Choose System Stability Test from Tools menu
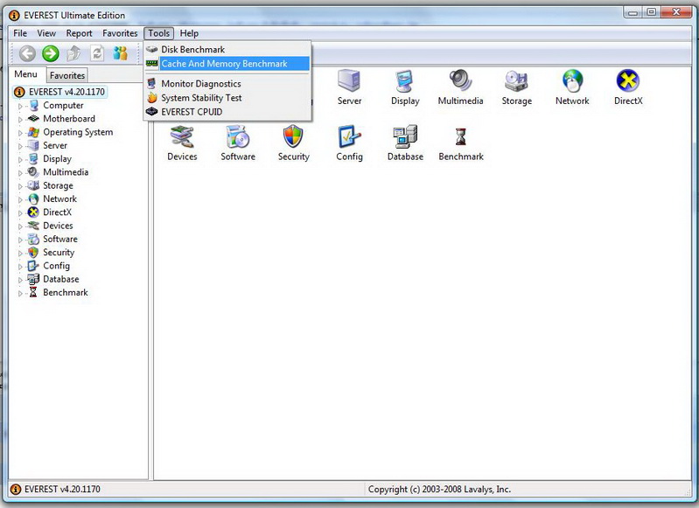The image size is (699, 508). point(201,98)
